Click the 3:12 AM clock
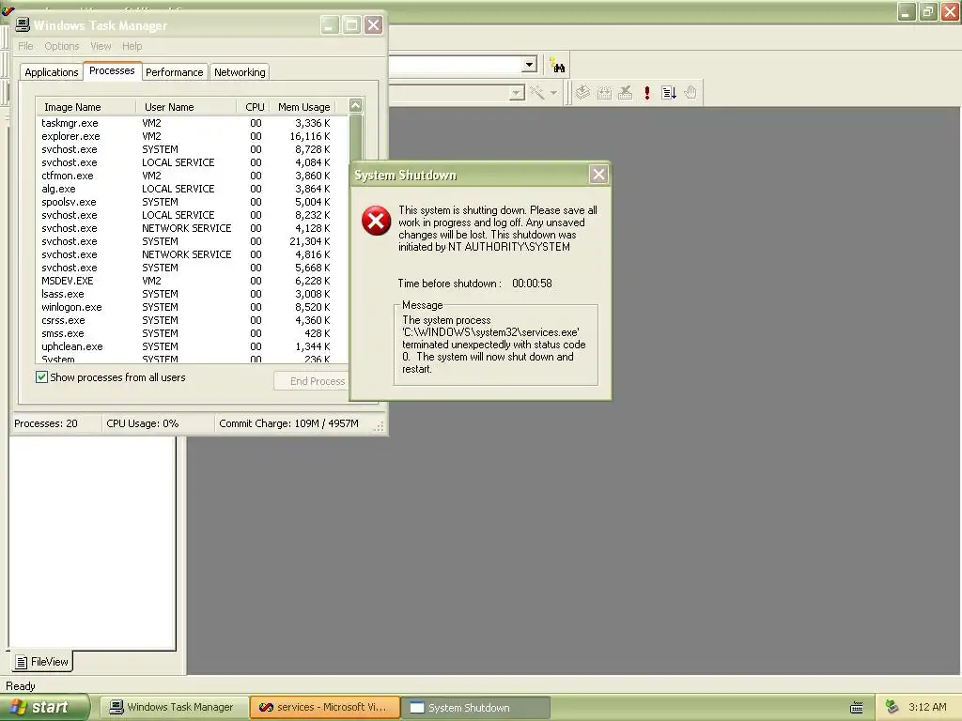This screenshot has width=962, height=721. [927, 707]
